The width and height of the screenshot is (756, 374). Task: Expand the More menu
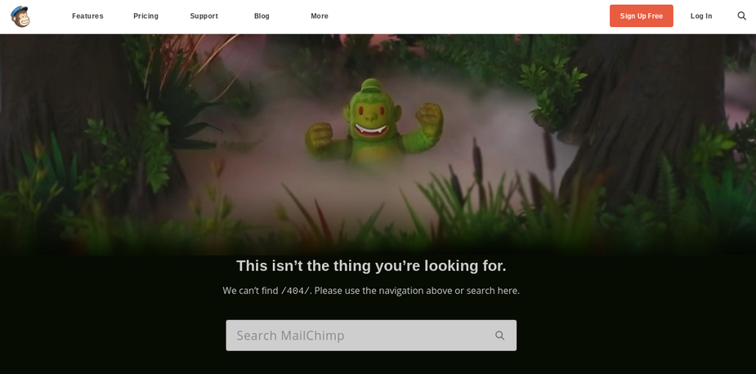click(320, 16)
